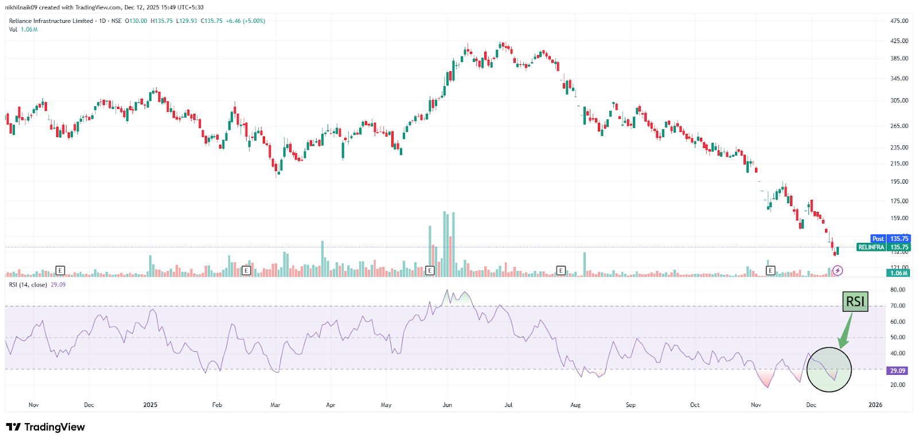Click the 1D interval in the chart legend
Viewport: 918px width, 442px height.
103,21
